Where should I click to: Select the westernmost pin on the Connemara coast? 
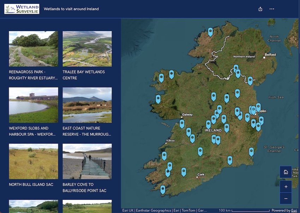coord(158,99)
